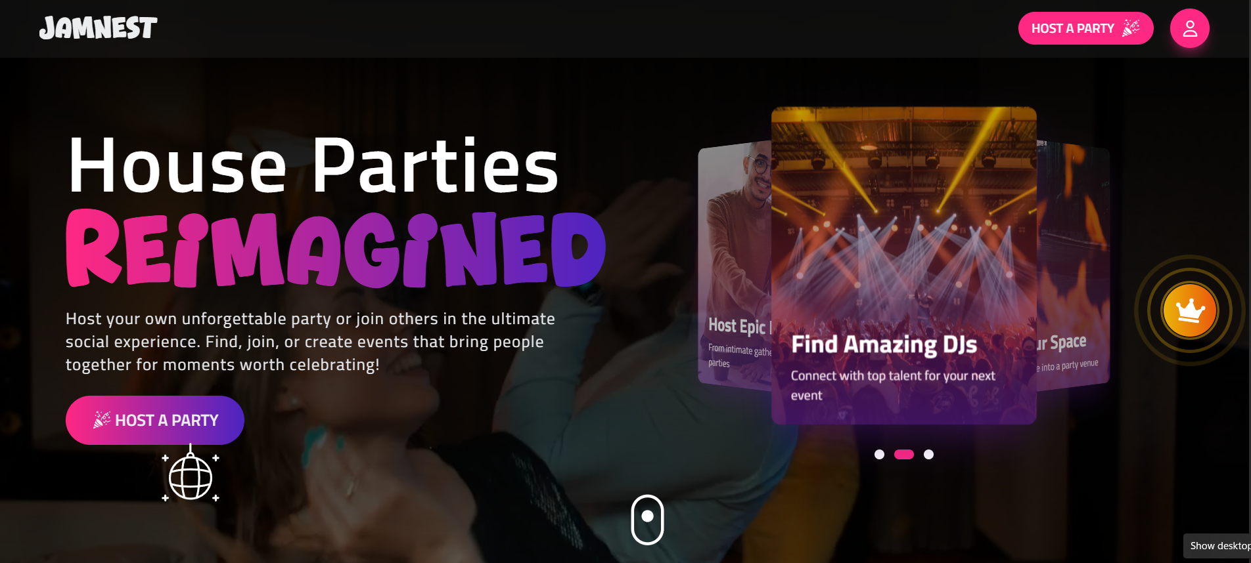Select the first carousel dot
Viewport: 1251px width, 563px height.
[x=879, y=454]
